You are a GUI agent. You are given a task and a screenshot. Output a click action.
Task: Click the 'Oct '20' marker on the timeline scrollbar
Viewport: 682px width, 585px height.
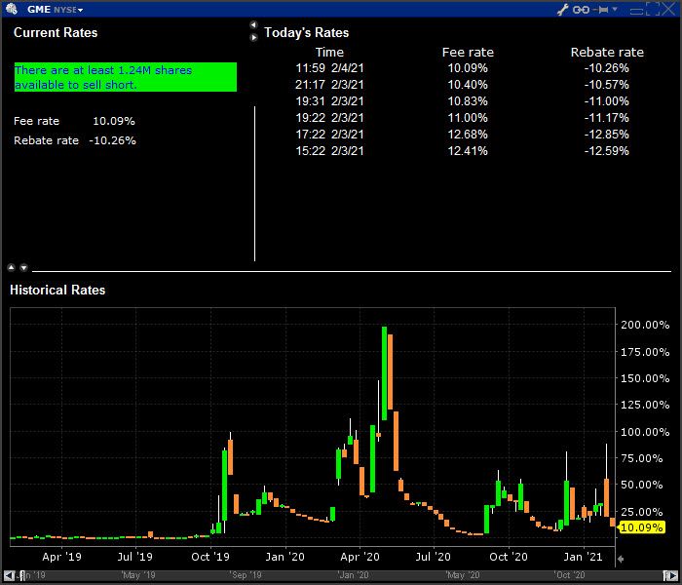[x=570, y=575]
